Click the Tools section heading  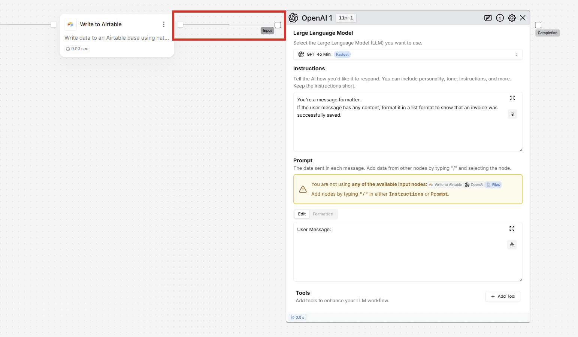point(303,293)
